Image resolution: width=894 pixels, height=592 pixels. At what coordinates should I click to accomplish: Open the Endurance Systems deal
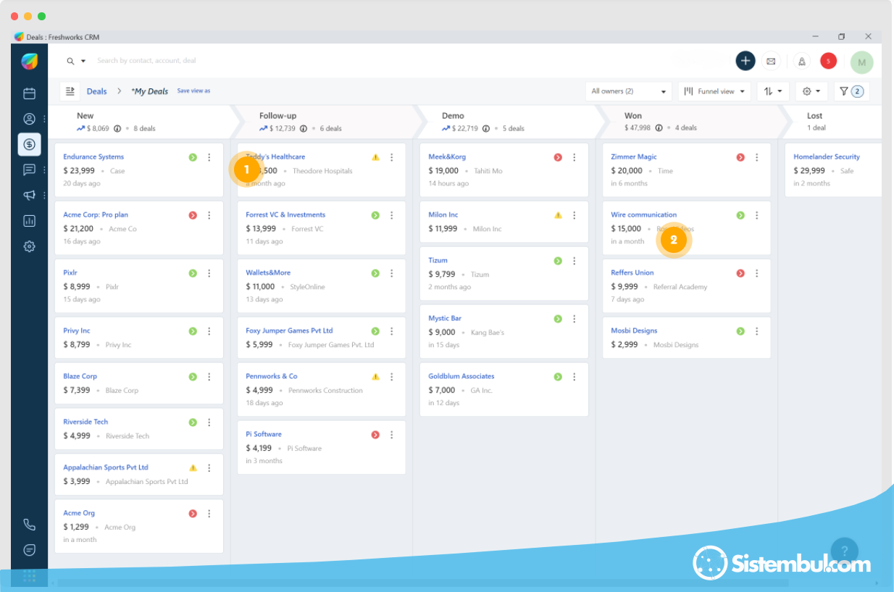93,157
